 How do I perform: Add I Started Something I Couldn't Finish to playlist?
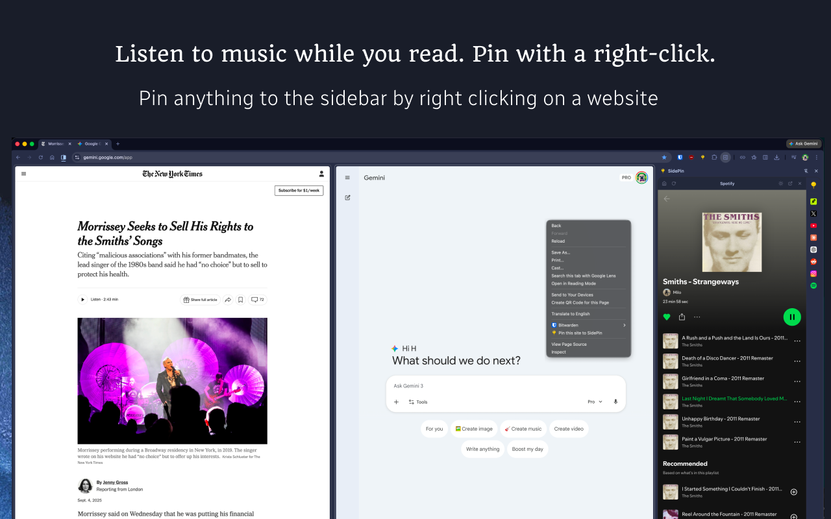click(793, 492)
